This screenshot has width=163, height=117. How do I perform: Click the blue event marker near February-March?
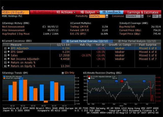(x=99, y=81)
